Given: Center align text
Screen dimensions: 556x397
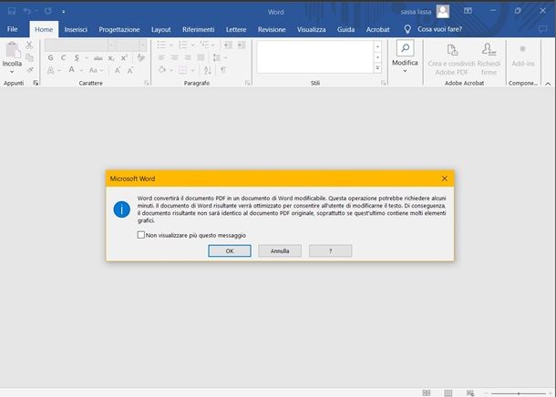Looking at the screenshot, I should [x=175, y=57].
